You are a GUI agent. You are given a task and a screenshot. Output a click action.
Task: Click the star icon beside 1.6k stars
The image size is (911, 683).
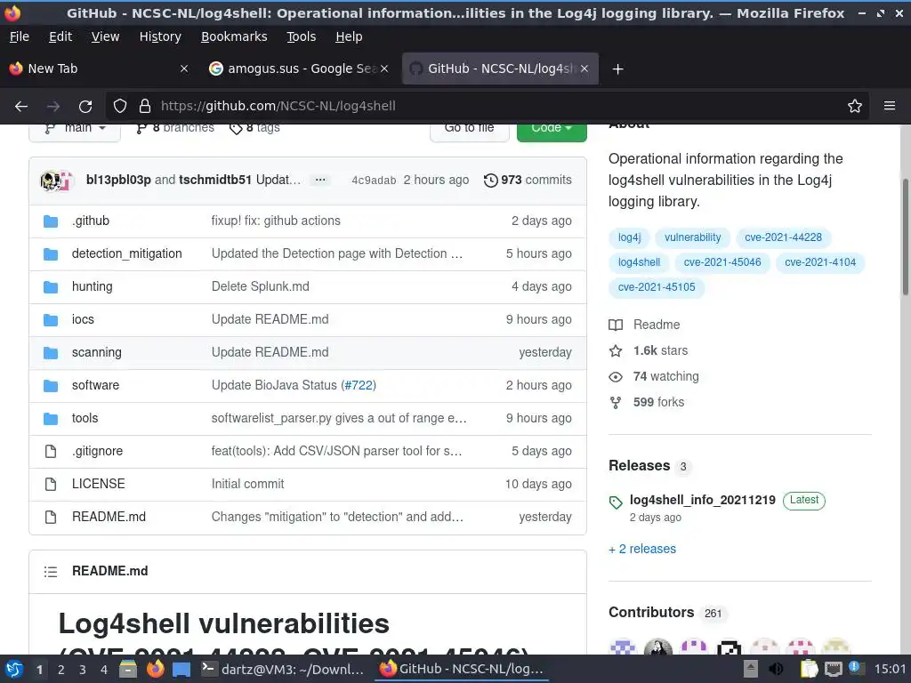(616, 350)
